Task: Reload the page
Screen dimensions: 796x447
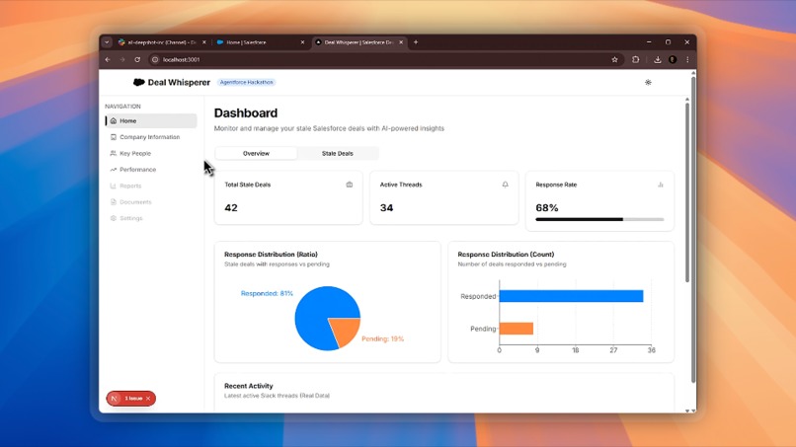Action: coord(137,59)
